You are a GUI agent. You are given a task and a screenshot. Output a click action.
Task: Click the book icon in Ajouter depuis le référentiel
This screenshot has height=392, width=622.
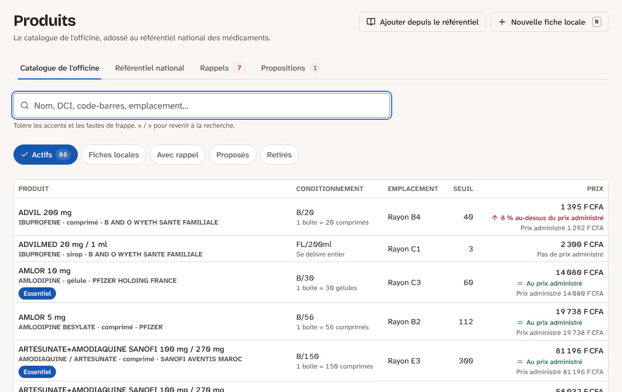371,22
